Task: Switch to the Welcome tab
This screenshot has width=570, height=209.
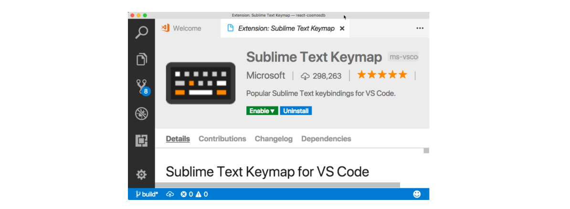Action: [181, 28]
